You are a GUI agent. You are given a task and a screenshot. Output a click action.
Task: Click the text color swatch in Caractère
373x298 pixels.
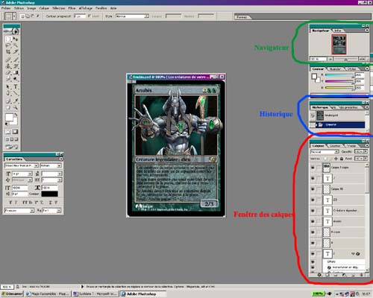click(49, 194)
